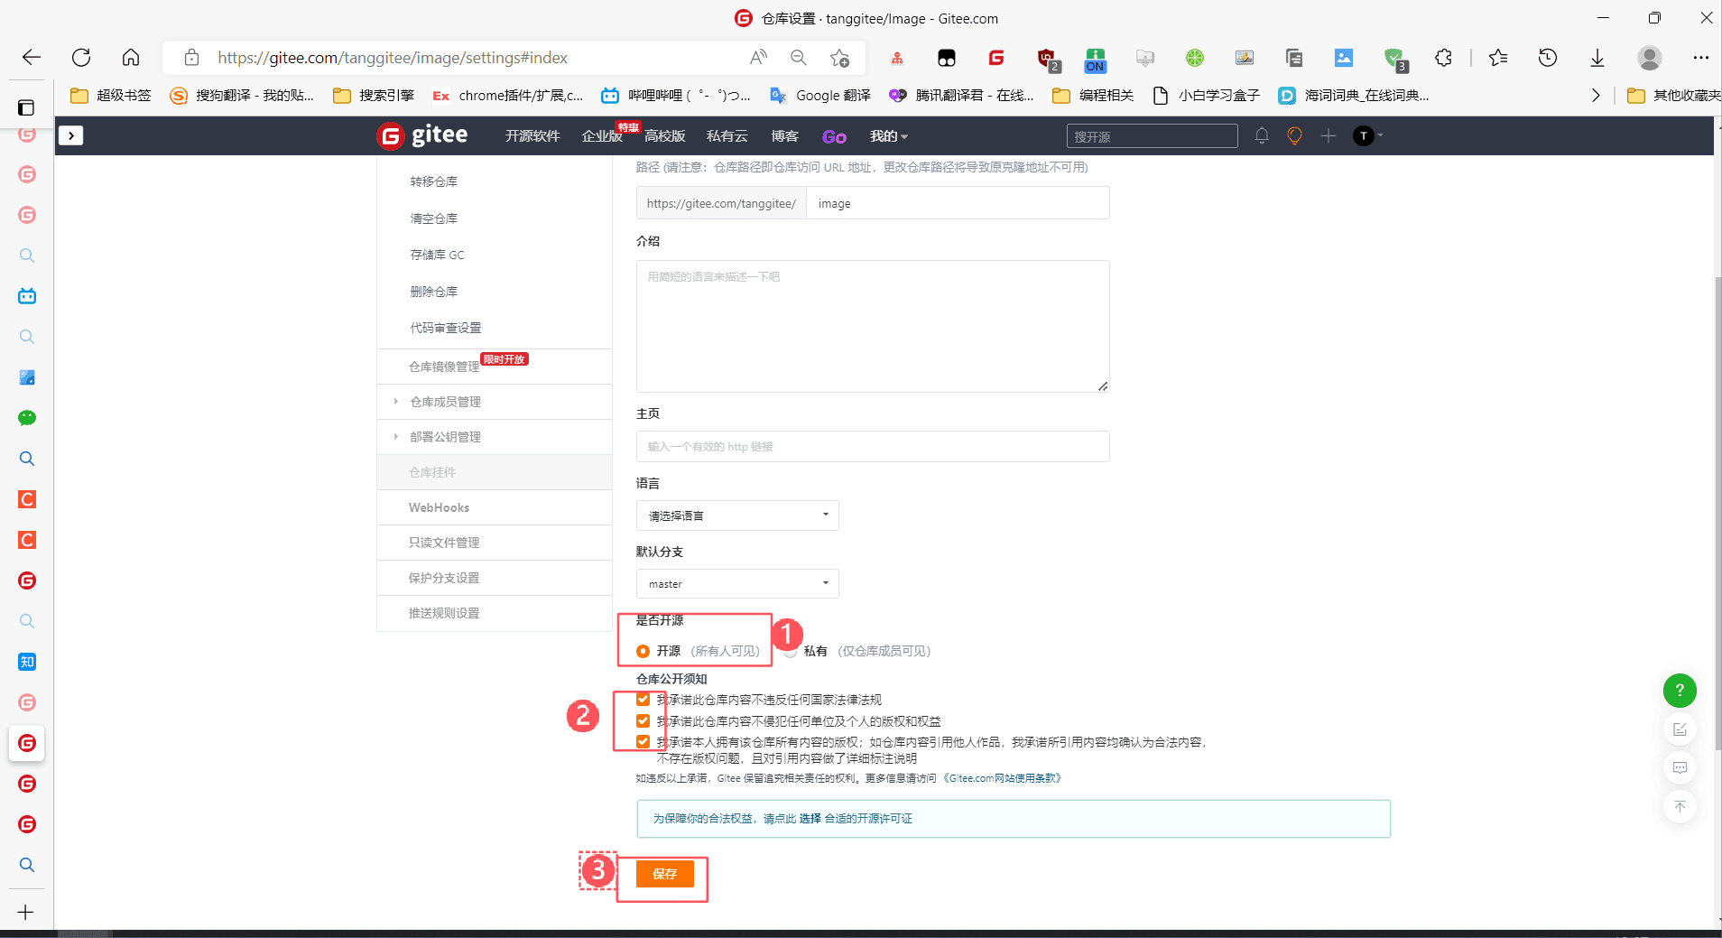
Task: Uncheck the copyright non-infringement checkbox
Action: [643, 720]
